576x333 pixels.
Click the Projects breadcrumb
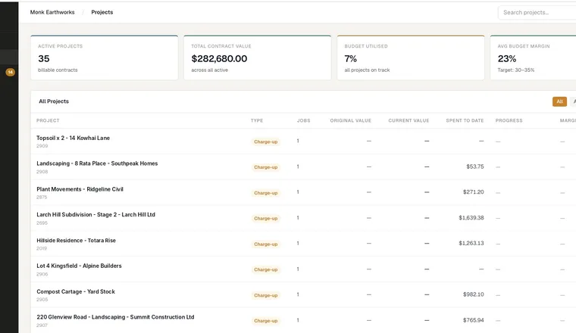tap(102, 12)
